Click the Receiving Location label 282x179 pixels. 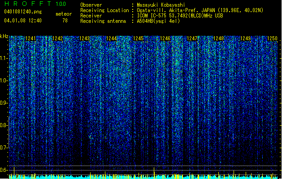pyautogui.click(x=104, y=10)
